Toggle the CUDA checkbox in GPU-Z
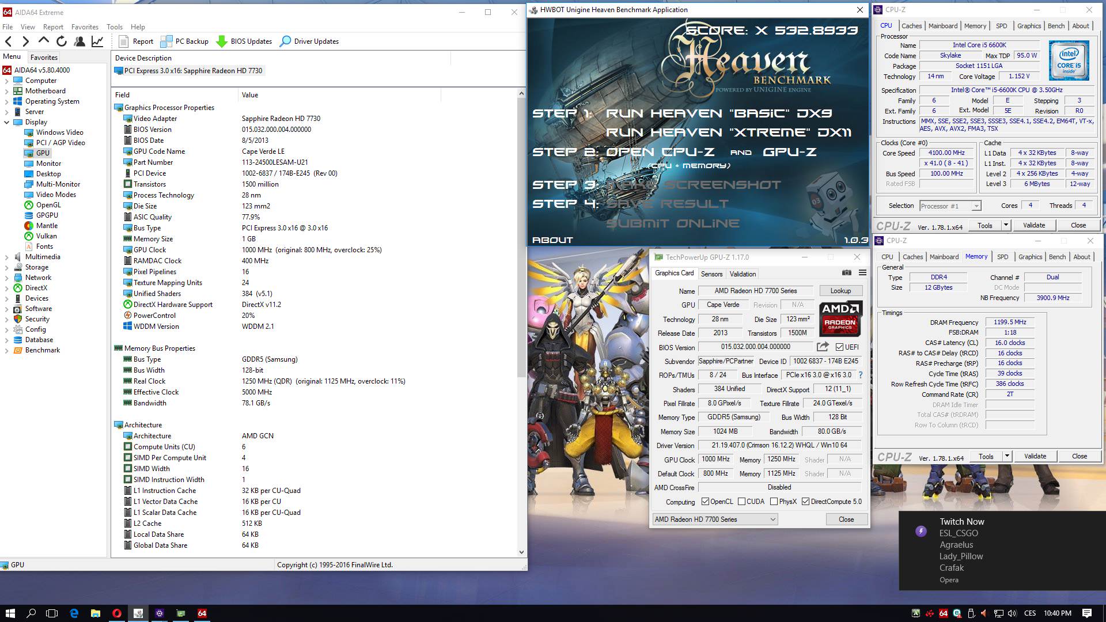This screenshot has height=622, width=1106. point(741,502)
